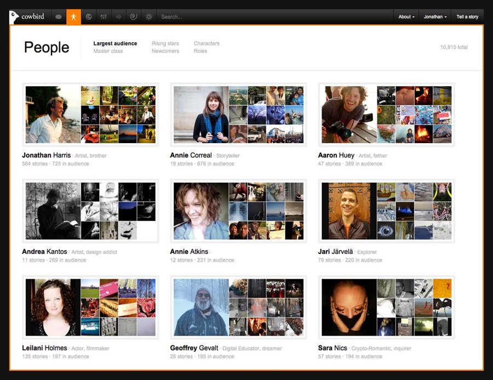Image resolution: width=493 pixels, height=380 pixels.
Task: Click Geoffrey Gevalt's portrait thumbnail
Action: click(x=201, y=307)
